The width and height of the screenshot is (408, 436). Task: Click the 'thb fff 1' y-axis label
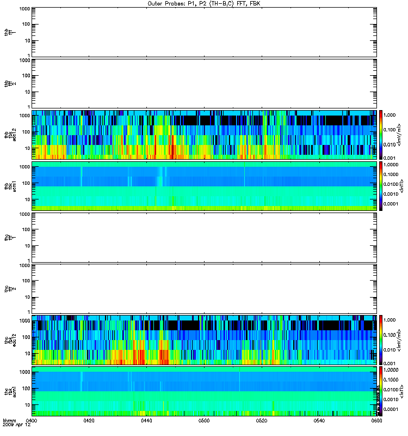(10, 32)
